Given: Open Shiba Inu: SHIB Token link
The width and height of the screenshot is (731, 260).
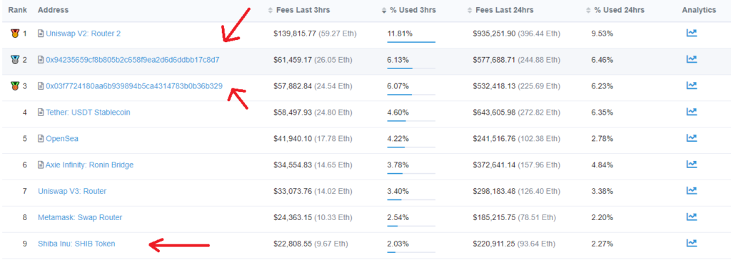Looking at the screenshot, I should [x=76, y=243].
